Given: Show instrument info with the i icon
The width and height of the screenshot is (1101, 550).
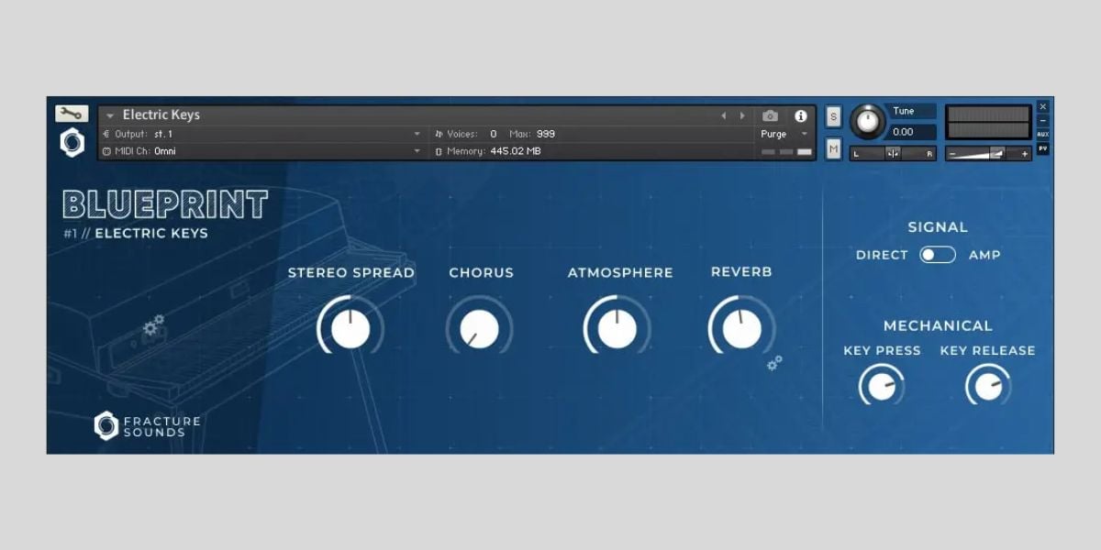Looking at the screenshot, I should click(x=801, y=115).
